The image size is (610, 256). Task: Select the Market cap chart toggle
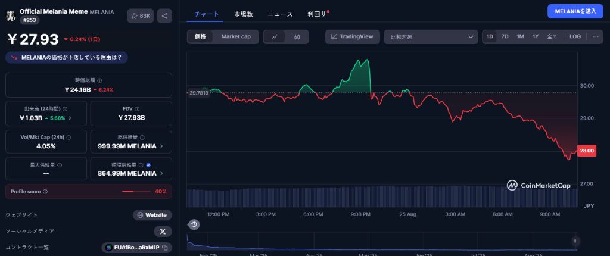point(236,36)
